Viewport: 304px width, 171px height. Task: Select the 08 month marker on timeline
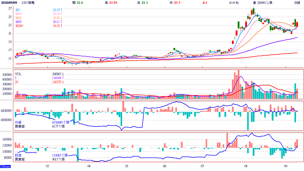click(x=246, y=166)
